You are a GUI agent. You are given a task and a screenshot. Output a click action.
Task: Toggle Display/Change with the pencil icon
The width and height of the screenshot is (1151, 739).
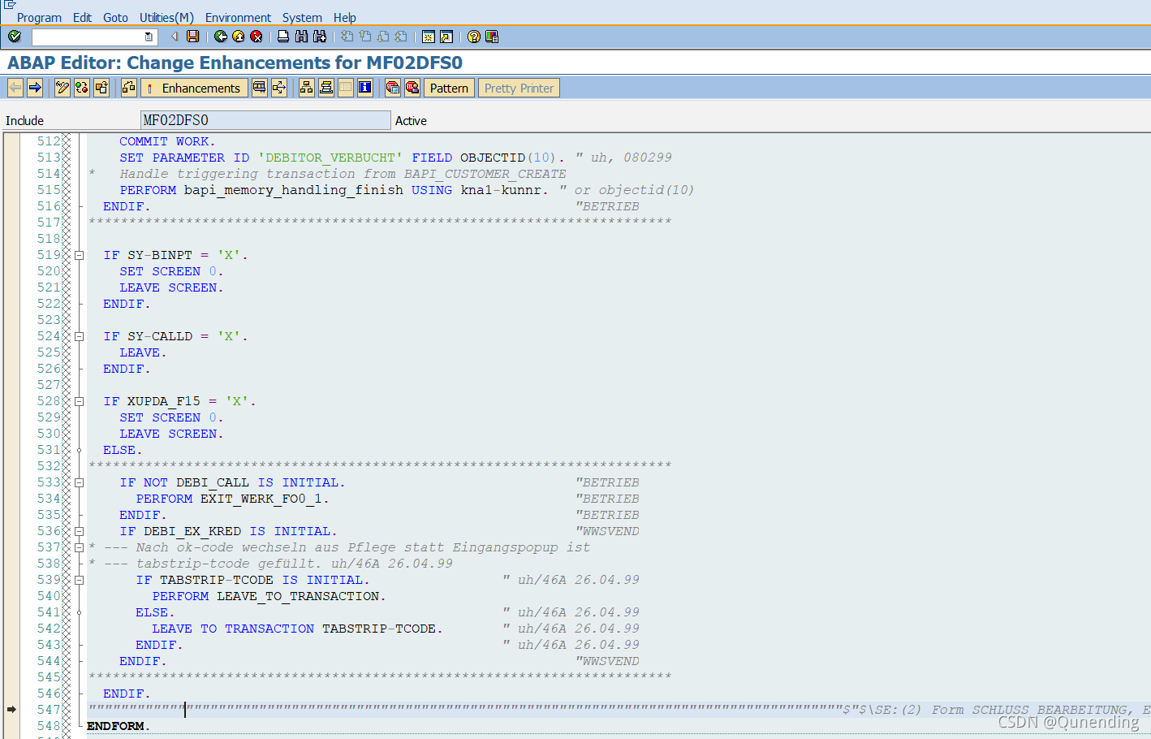tap(63, 88)
